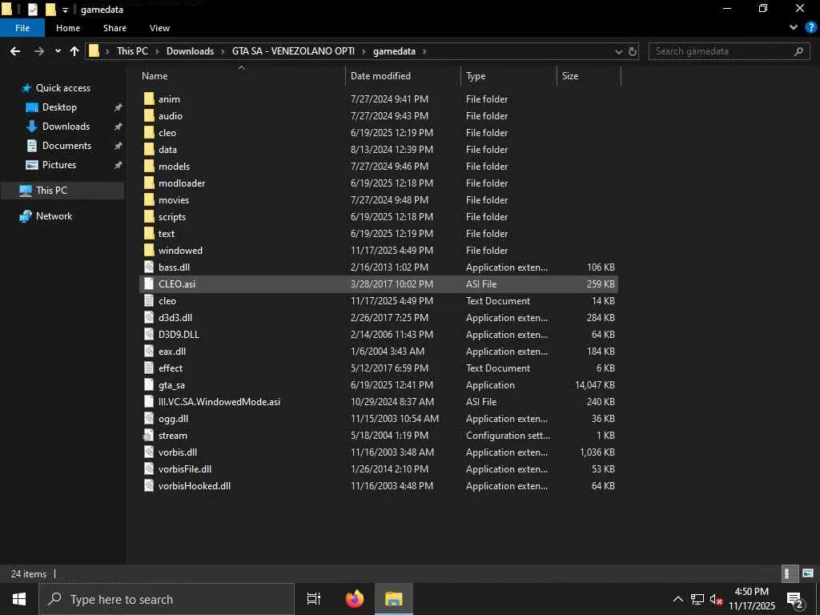Click the taskbar 'Type here to search' box
The width and height of the screenshot is (820, 615).
pyautogui.click(x=167, y=599)
